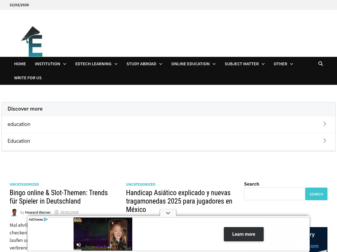337x252 pixels.
Task: Go to the Home menu item
Action: (x=20, y=64)
